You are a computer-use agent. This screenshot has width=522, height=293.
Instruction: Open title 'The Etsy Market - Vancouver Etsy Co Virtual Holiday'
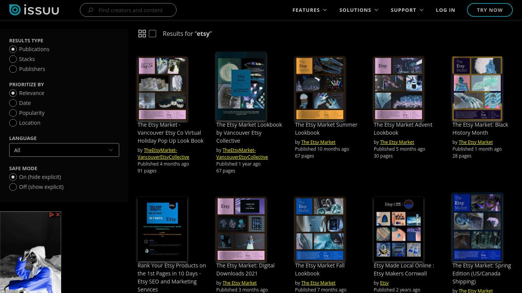pos(170,133)
